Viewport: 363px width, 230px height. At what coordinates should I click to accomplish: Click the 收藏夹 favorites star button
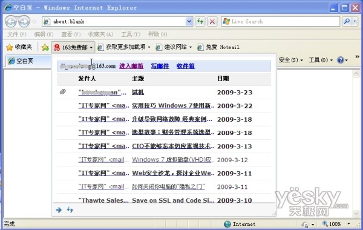coord(19,47)
